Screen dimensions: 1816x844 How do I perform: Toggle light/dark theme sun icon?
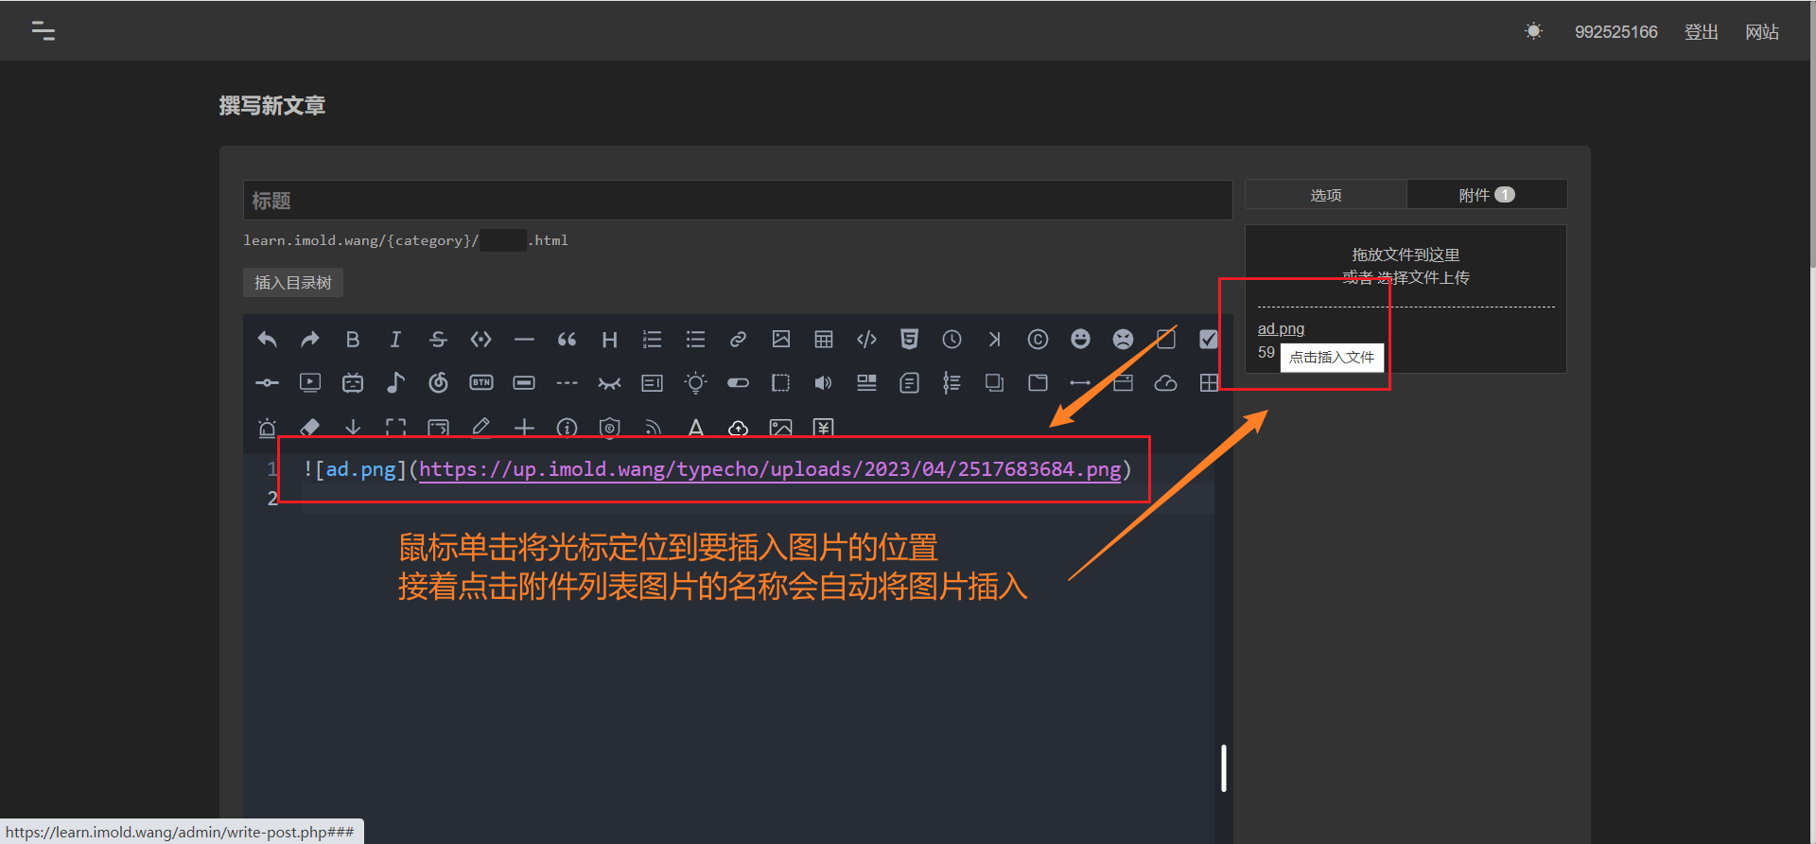coord(1533,31)
